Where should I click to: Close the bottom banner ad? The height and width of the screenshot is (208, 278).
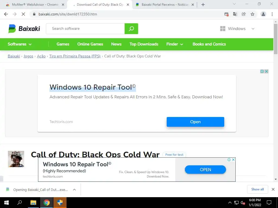233,160
